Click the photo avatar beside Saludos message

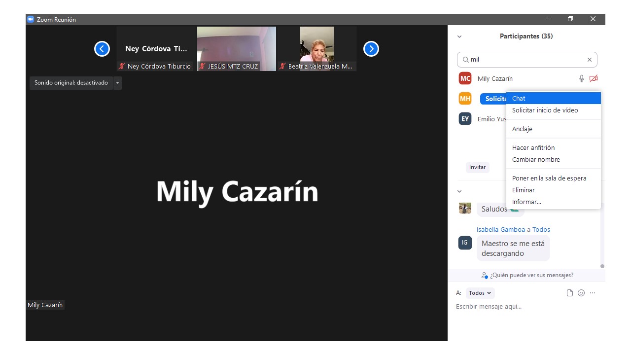(465, 208)
